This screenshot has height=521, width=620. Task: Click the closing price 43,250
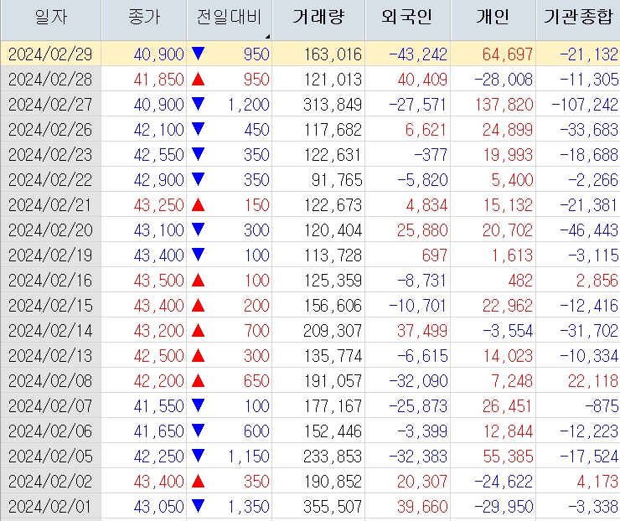(159, 205)
